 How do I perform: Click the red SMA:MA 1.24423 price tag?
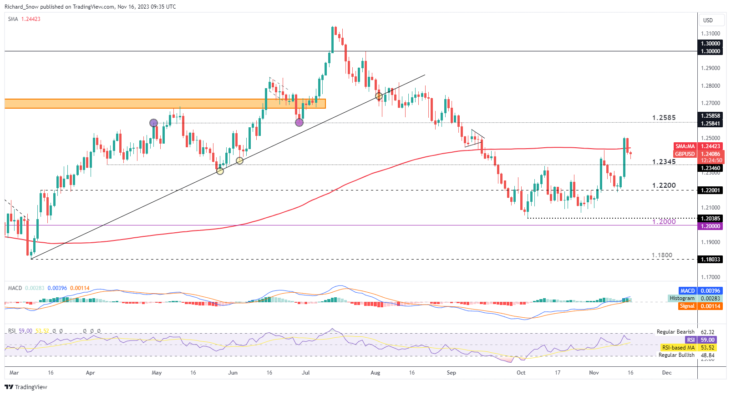click(698, 146)
